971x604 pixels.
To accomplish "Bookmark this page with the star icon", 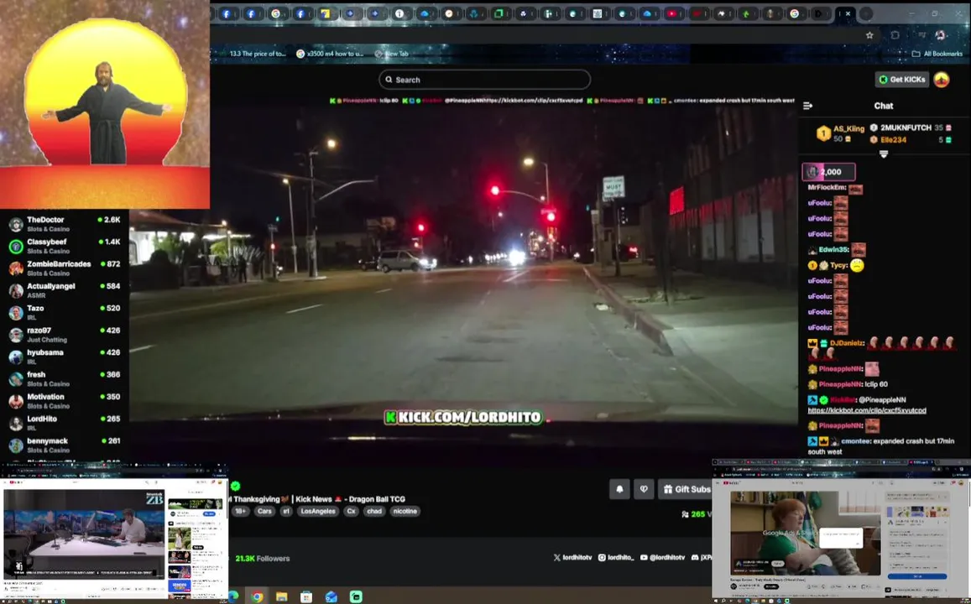I will [869, 35].
